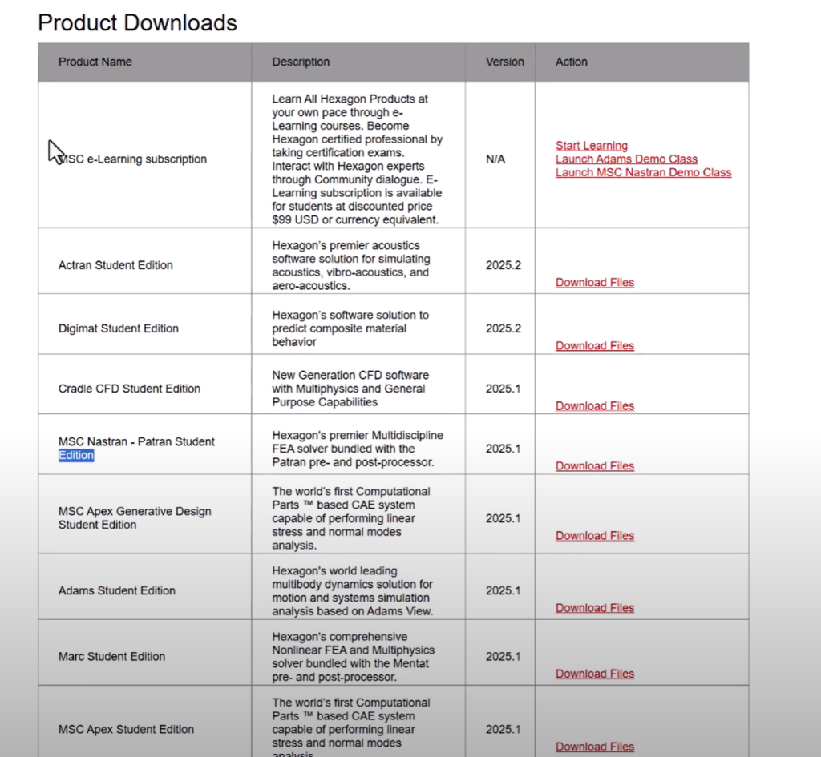Download files for Digimat Student Edition
Screen dimensions: 821x757
(594, 346)
